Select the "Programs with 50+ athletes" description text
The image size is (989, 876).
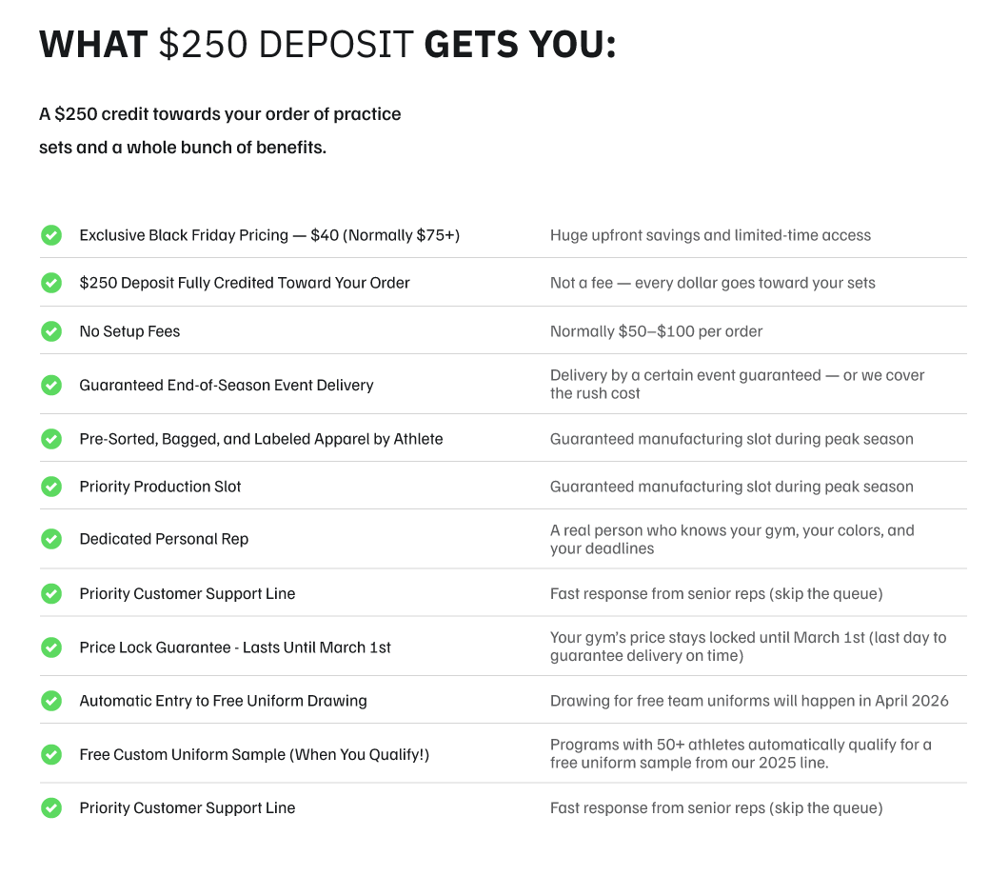[x=741, y=753]
